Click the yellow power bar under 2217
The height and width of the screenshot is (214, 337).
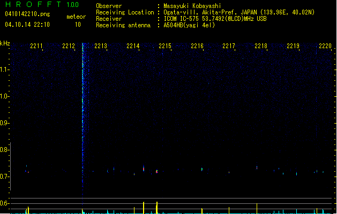[x=229, y=210]
